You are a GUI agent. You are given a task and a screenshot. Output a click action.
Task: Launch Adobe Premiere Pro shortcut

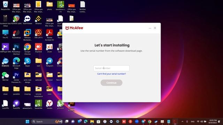16,77
